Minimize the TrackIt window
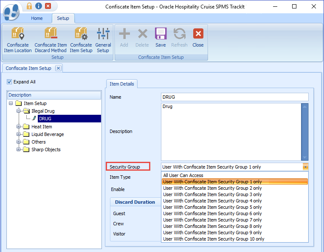Viewport: 324px width, 252px height. pyautogui.click(x=275, y=7)
